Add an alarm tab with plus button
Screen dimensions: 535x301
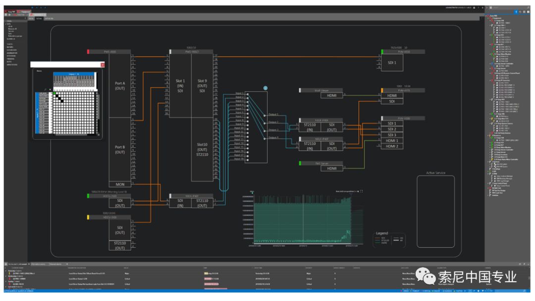point(67,264)
